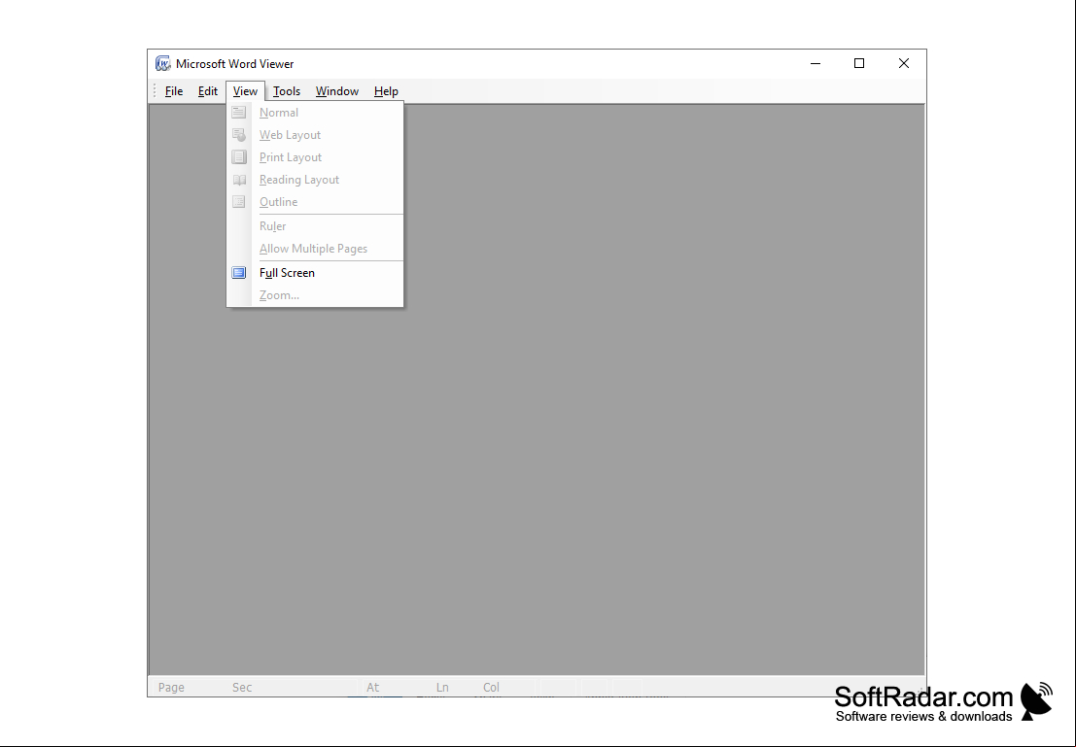The width and height of the screenshot is (1076, 747).
Task: Click the Word Viewer title bar icon
Action: pyautogui.click(x=162, y=64)
